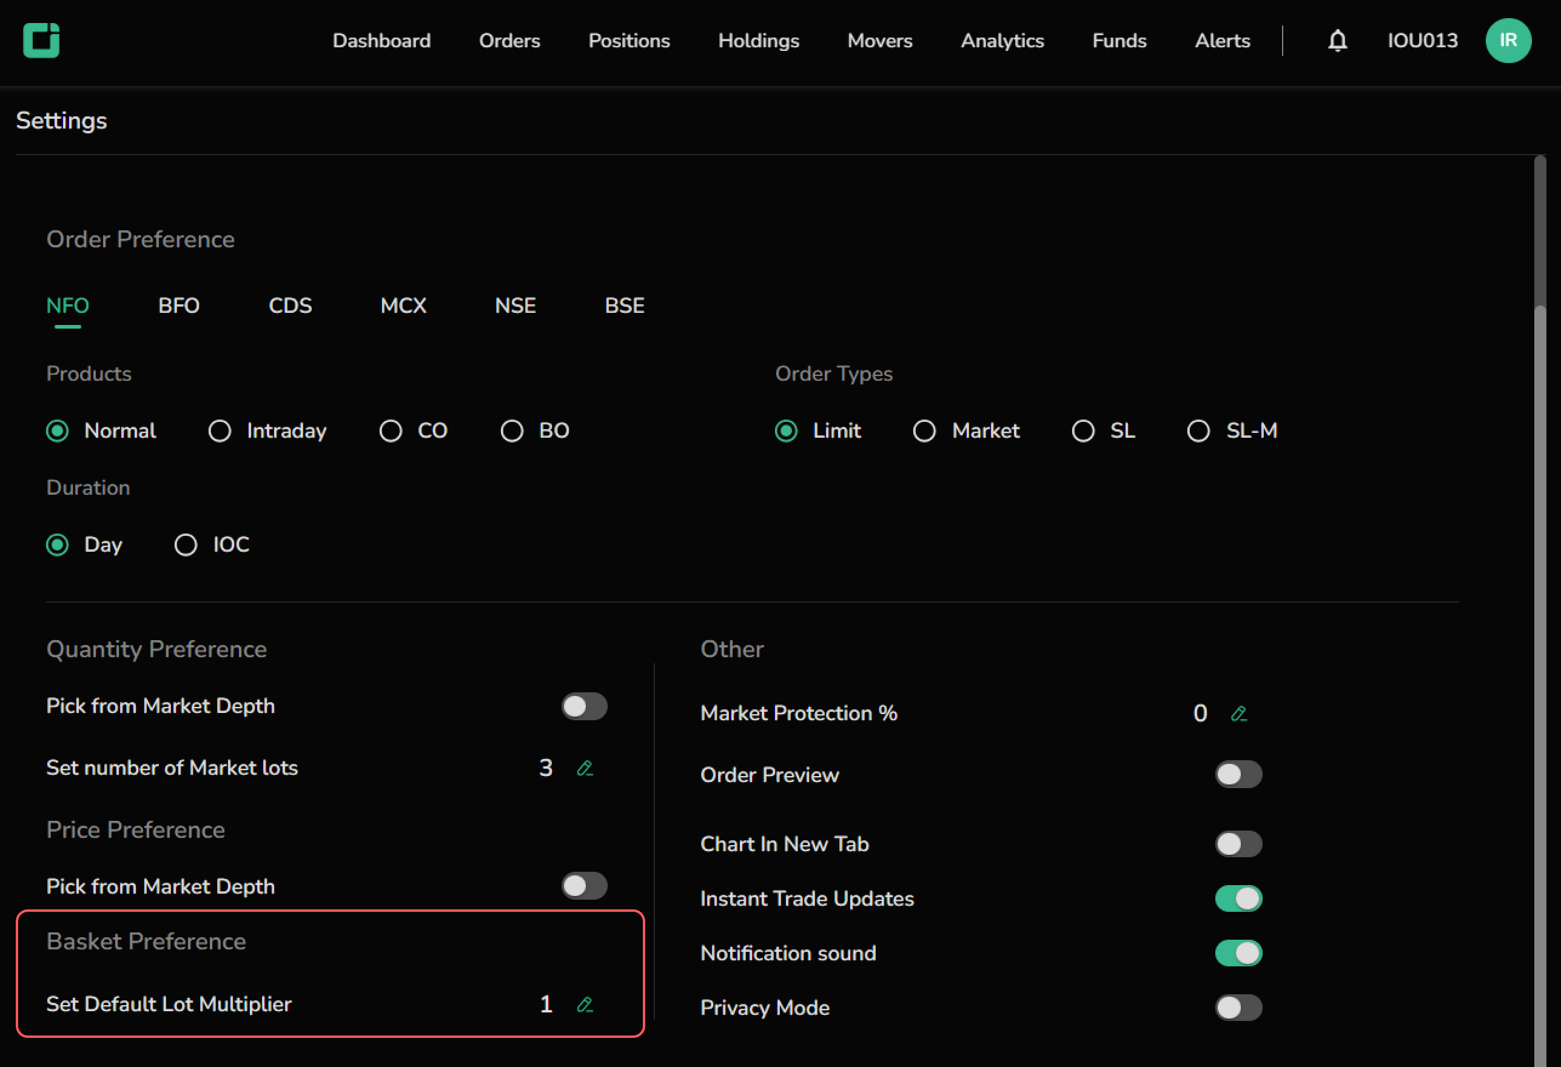Switch to CDS exchange tab
The image size is (1561, 1067).
coord(290,306)
